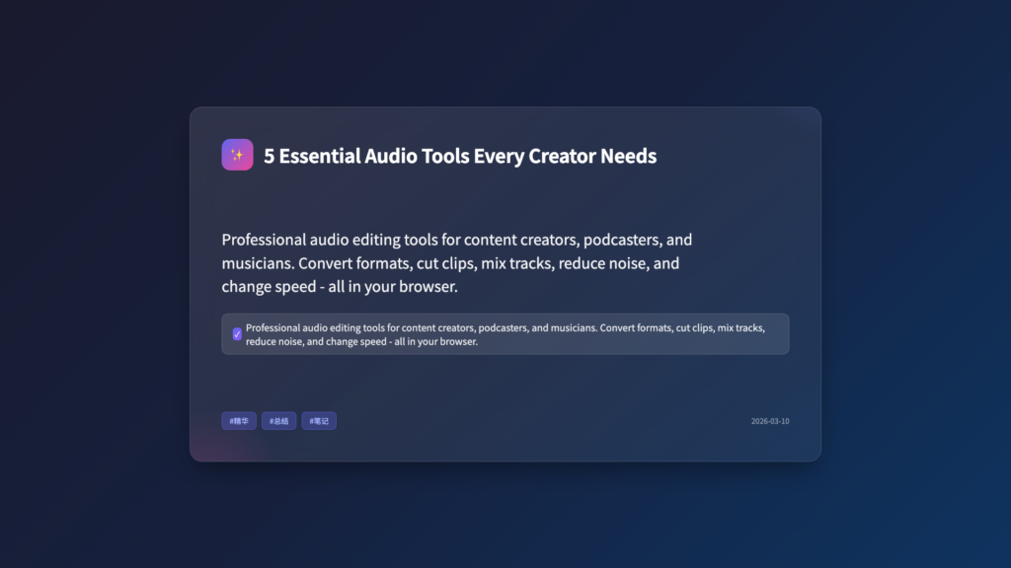
Task: Click the sparkle gradient icon beside the title
Action: [x=237, y=155]
